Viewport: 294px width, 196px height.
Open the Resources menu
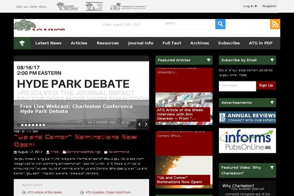pyautogui.click(x=108, y=43)
